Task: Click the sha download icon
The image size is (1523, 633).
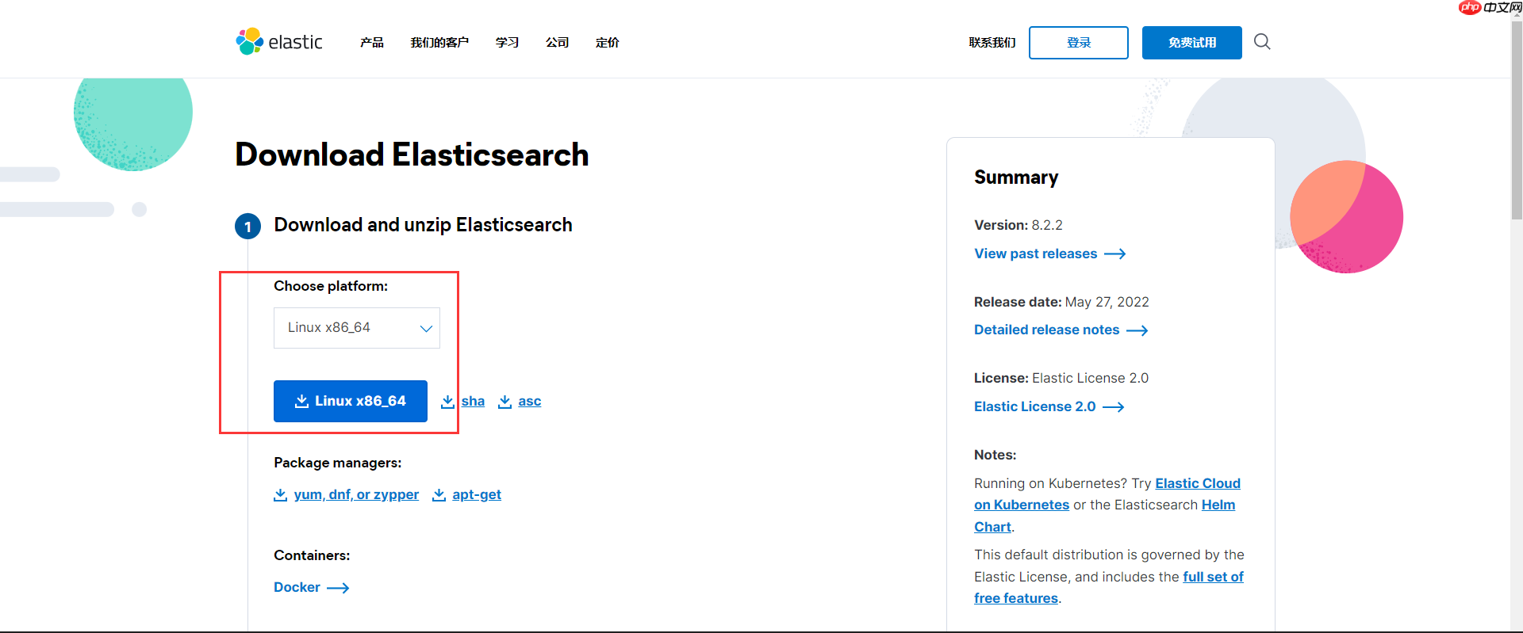Action: coord(447,402)
